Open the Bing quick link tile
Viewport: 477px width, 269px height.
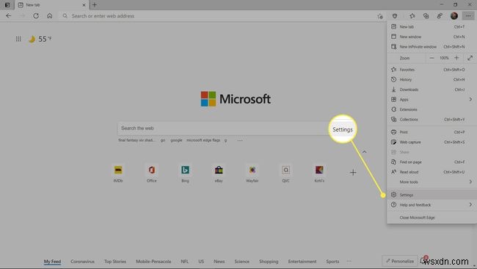[185, 173]
